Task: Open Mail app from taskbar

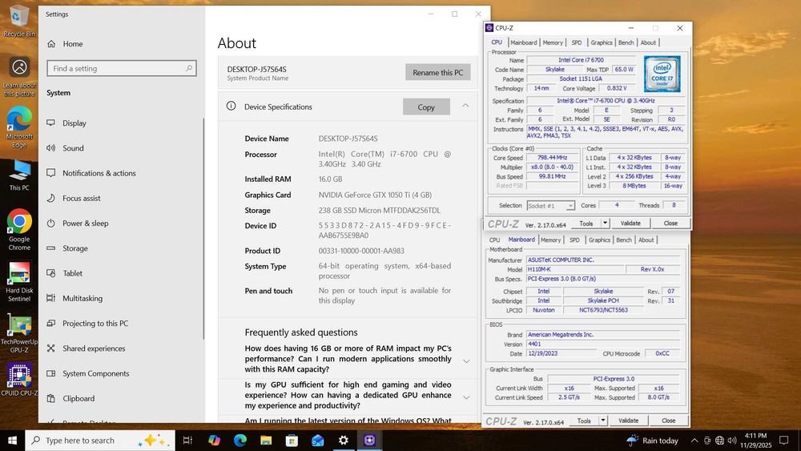Action: coord(318,441)
